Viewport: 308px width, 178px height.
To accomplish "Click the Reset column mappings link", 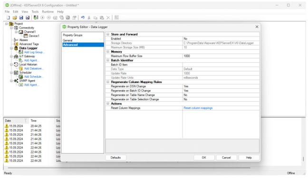I will point(198,108).
